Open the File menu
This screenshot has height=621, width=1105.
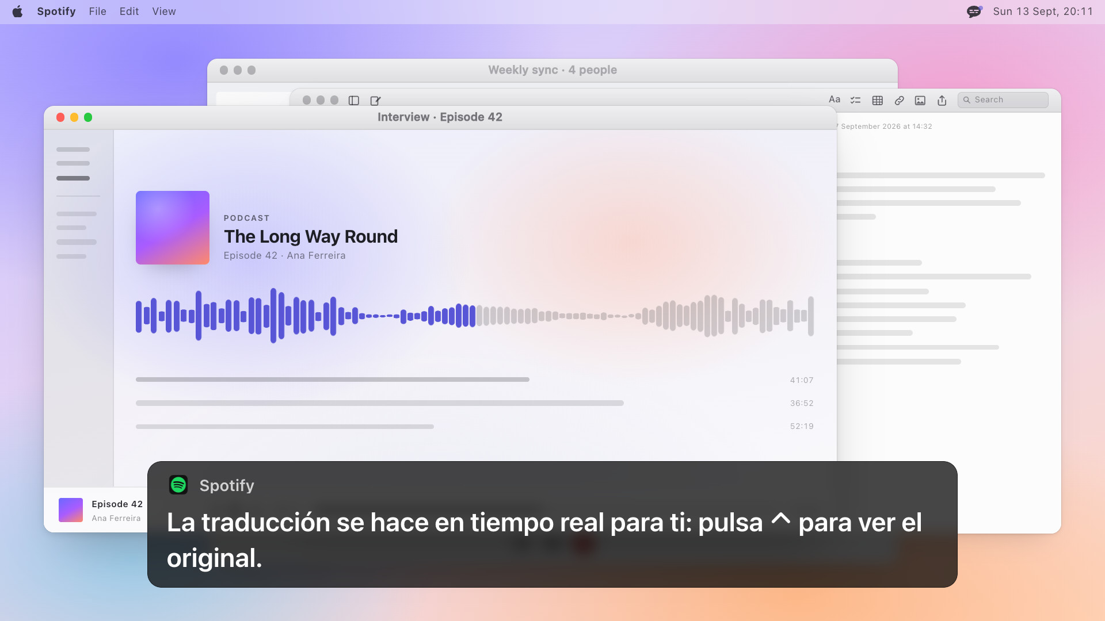pos(97,11)
